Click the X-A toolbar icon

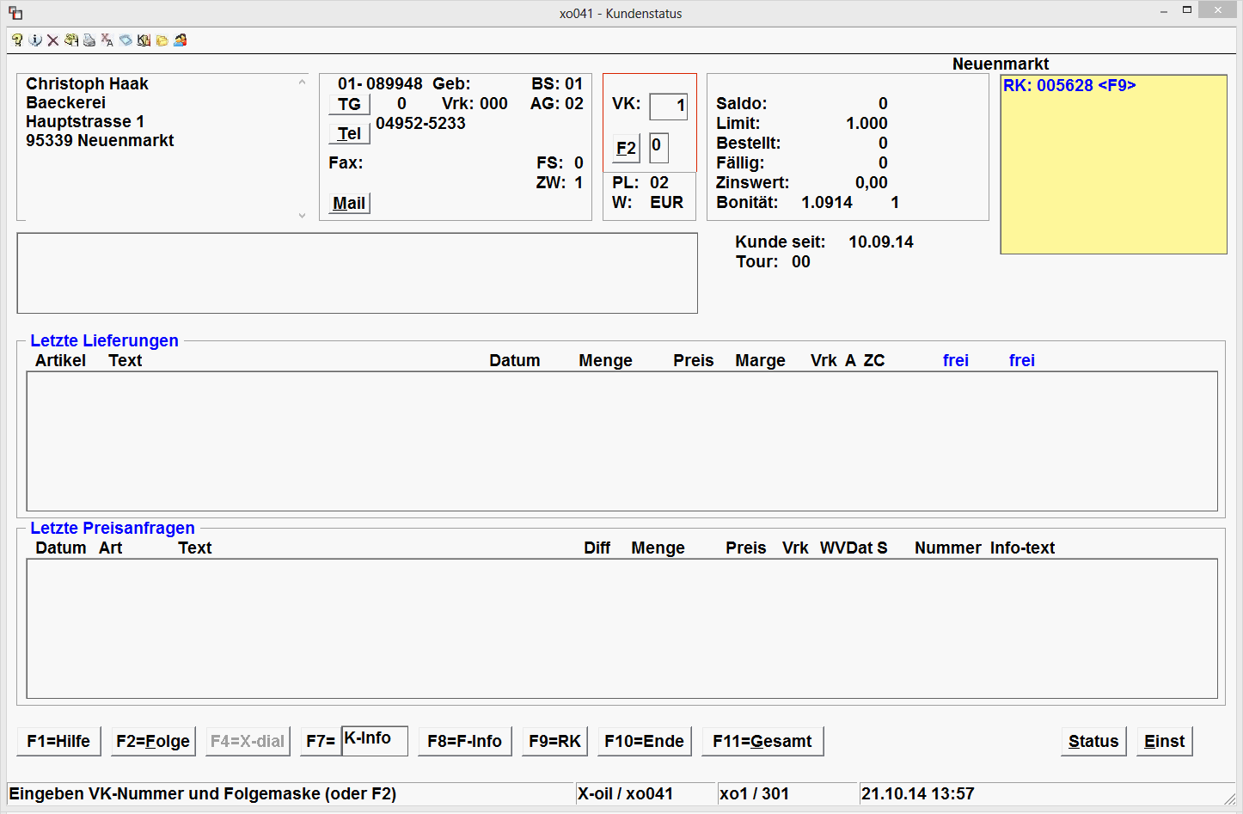pyautogui.click(x=107, y=40)
